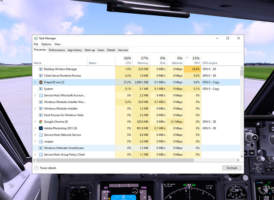Image resolution: width=274 pixels, height=200 pixels.
Task: Select the Processes tab
Action: click(40, 50)
